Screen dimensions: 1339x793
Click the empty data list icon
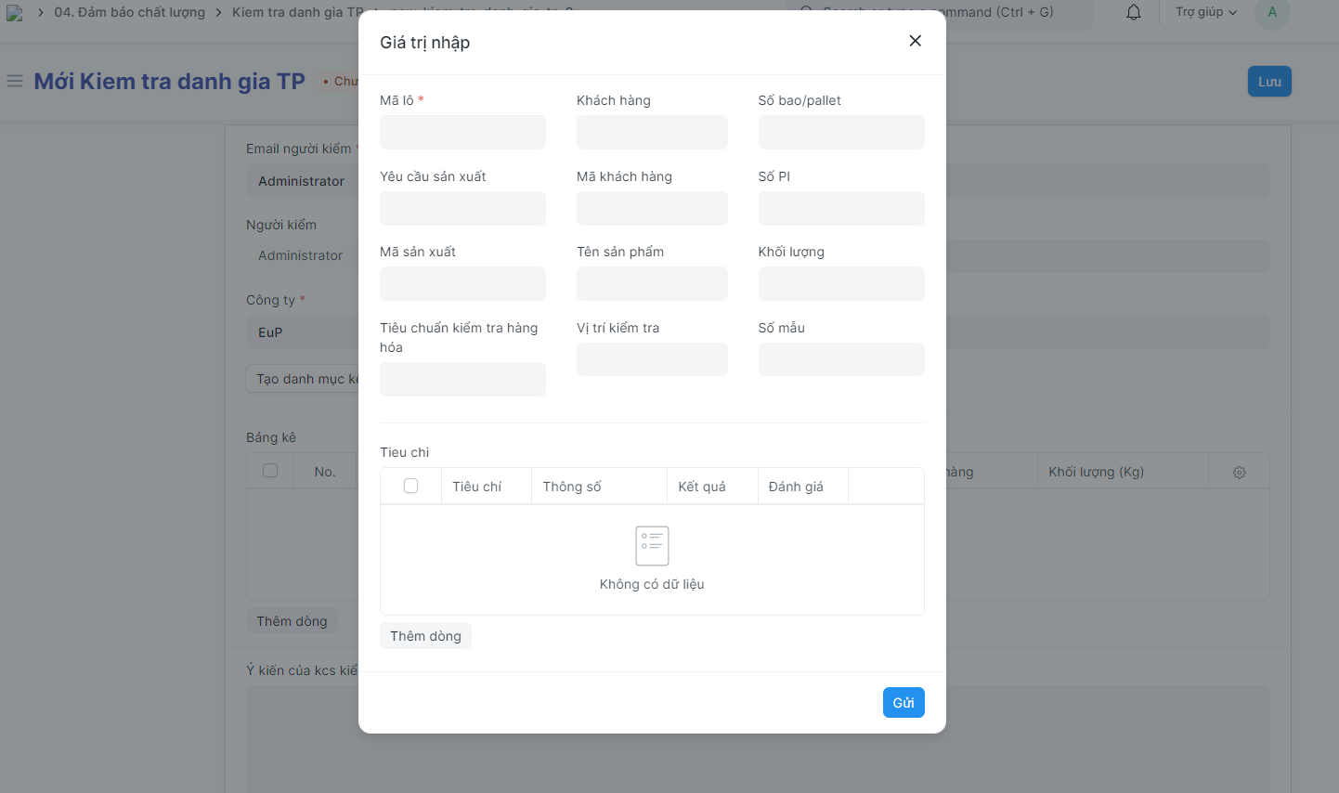tap(652, 546)
